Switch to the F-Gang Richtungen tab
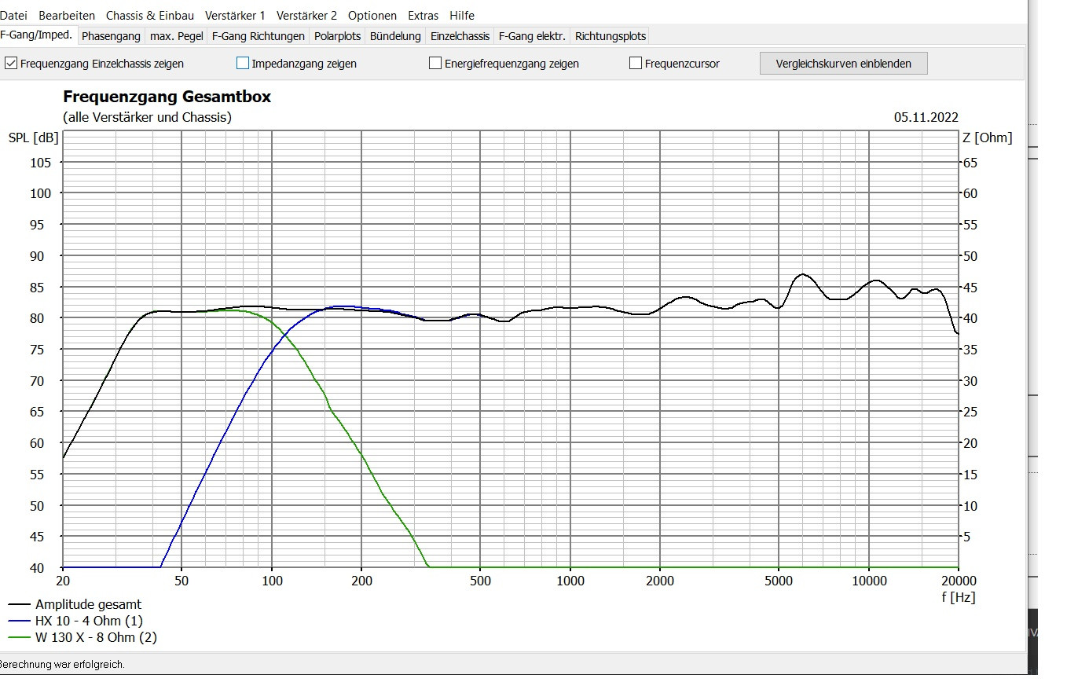Screen dimensions: 1078x693 pyautogui.click(x=258, y=36)
